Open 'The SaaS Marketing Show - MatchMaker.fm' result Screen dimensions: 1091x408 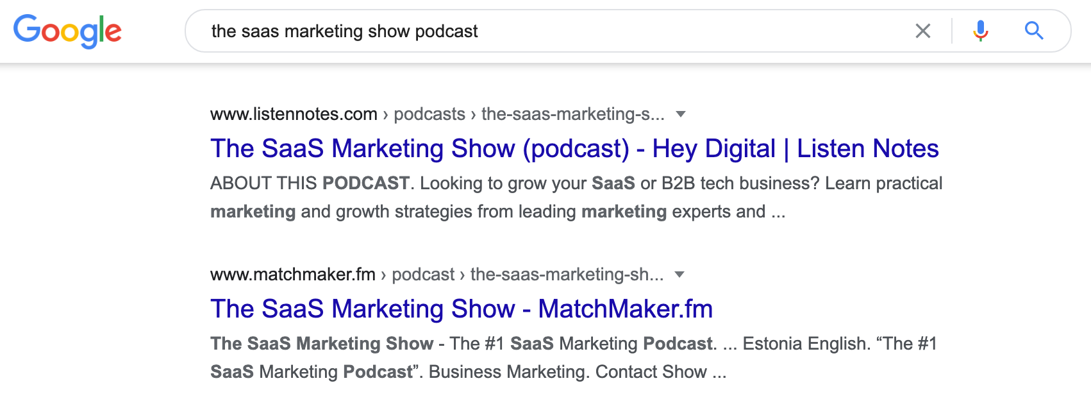462,309
